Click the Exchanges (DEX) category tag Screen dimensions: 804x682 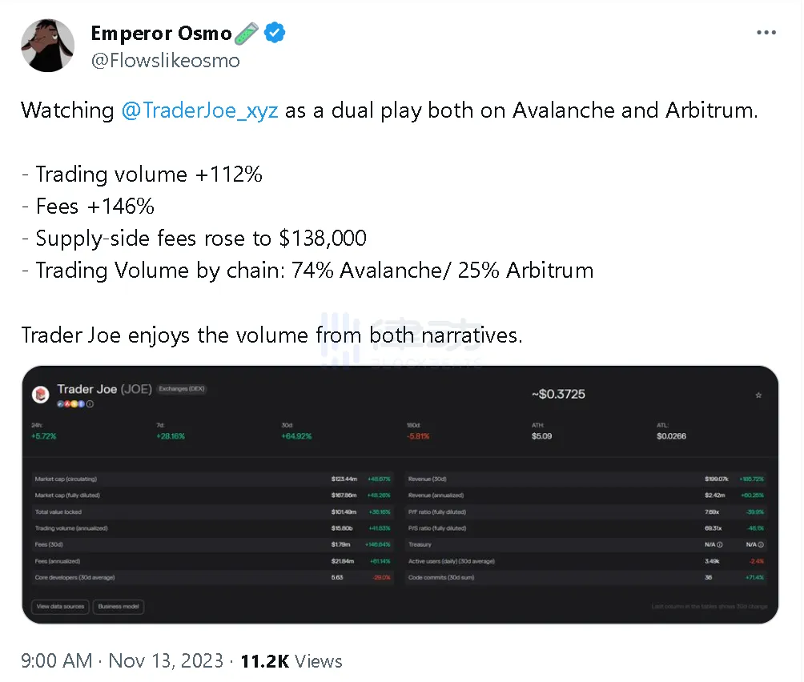182,389
